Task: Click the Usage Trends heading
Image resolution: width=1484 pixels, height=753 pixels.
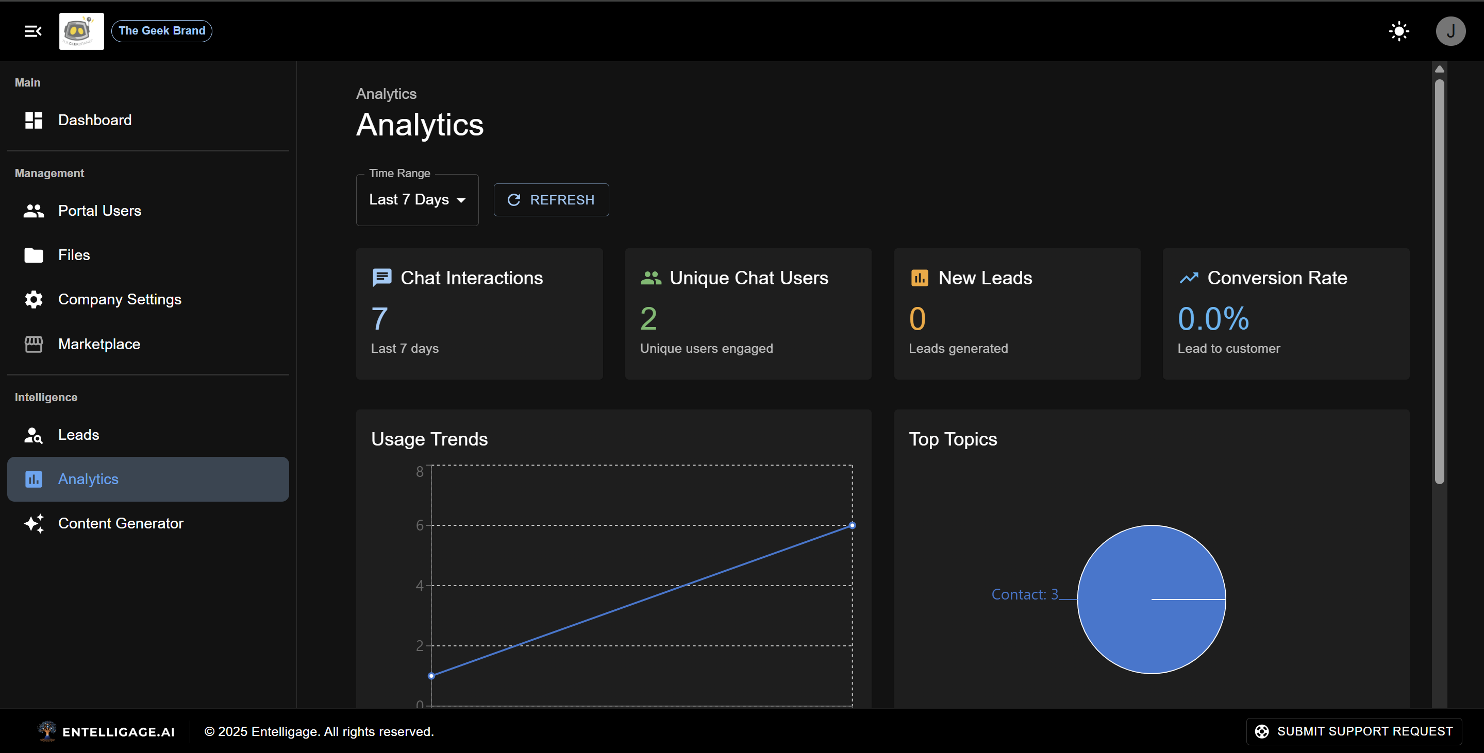Action: click(429, 439)
